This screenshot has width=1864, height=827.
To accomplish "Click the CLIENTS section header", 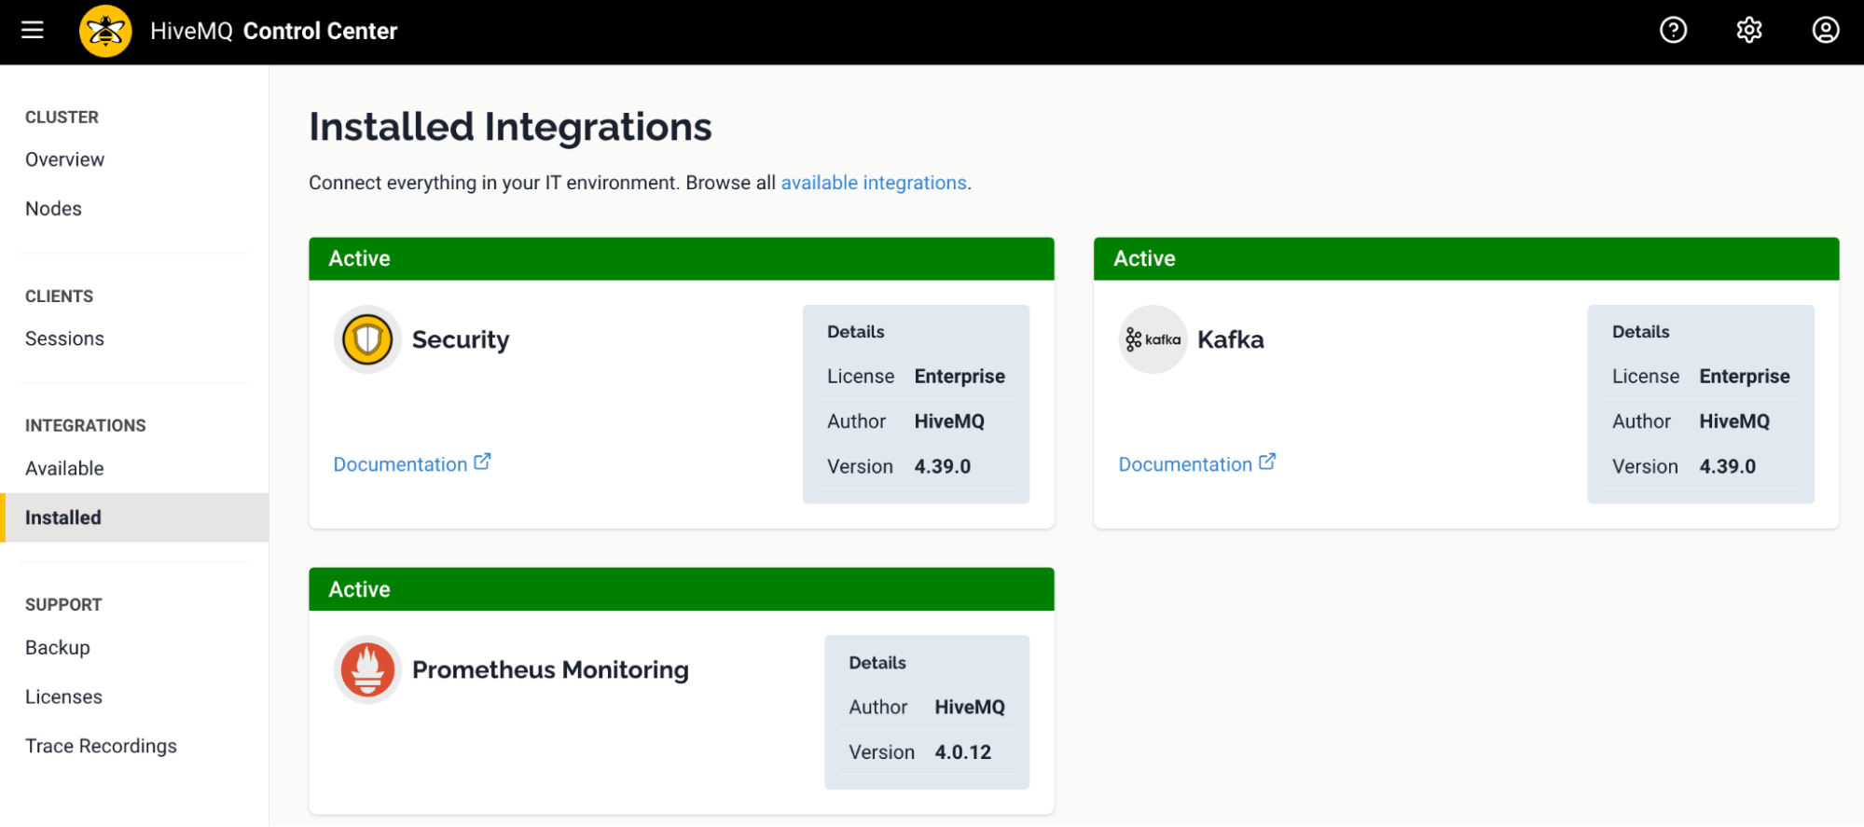I will click(59, 296).
